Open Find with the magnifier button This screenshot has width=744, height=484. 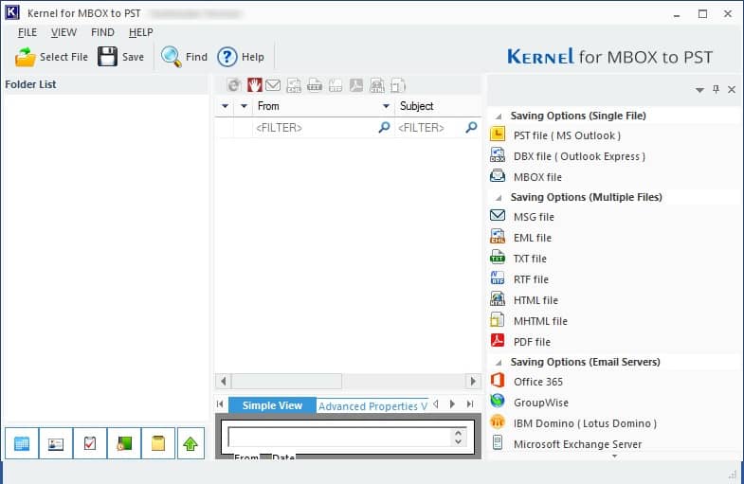[x=184, y=57]
